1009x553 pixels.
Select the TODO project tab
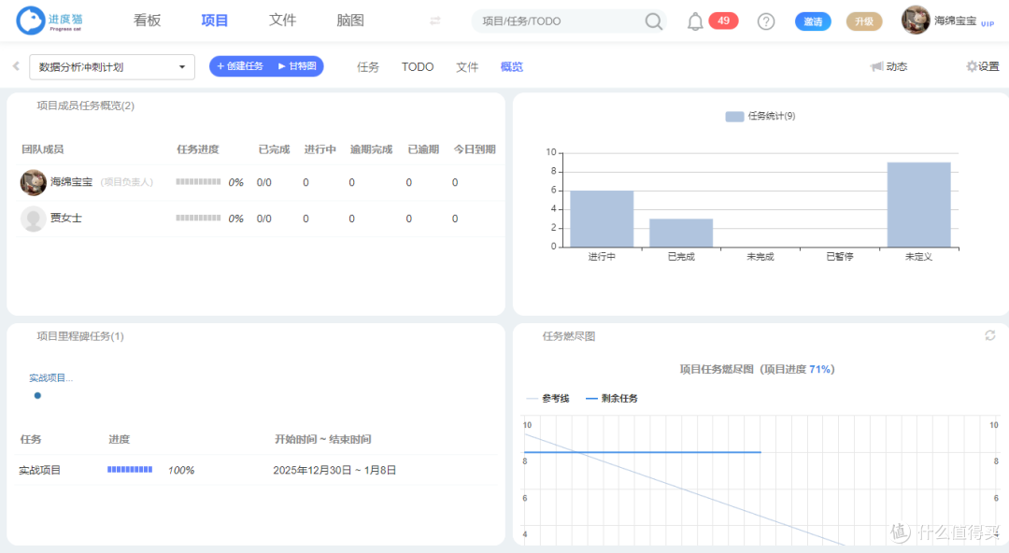click(x=418, y=67)
